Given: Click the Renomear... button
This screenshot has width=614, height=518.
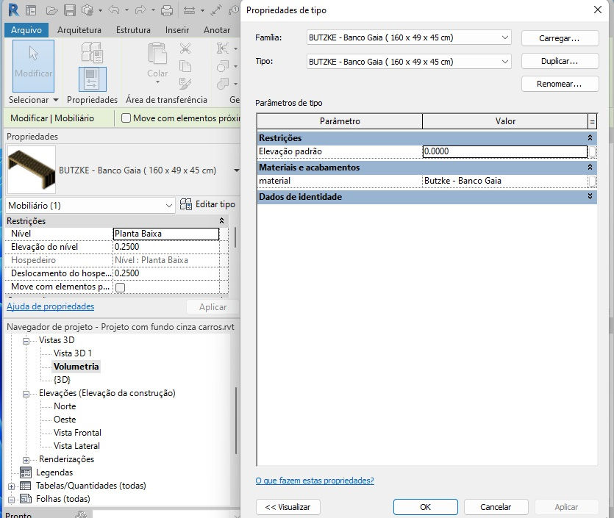Looking at the screenshot, I should 560,84.
